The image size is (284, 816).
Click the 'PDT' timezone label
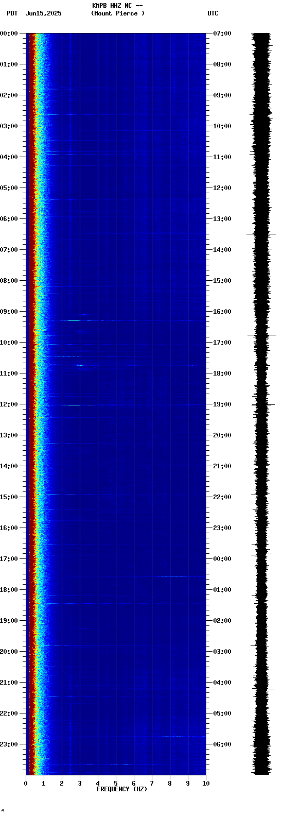tap(12, 13)
